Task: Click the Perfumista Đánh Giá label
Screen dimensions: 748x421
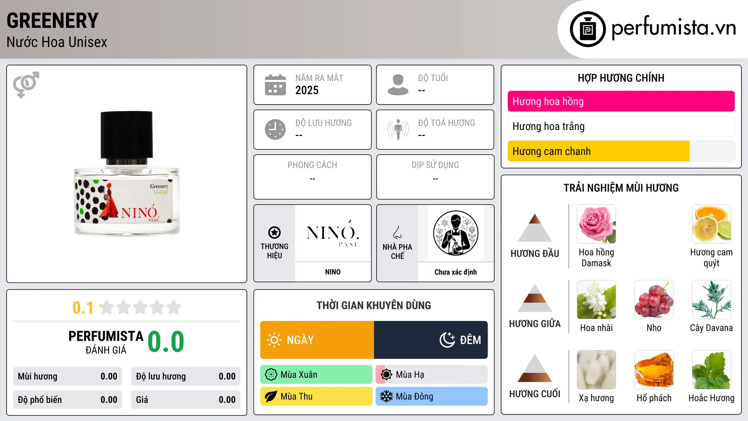Action: [x=106, y=342]
